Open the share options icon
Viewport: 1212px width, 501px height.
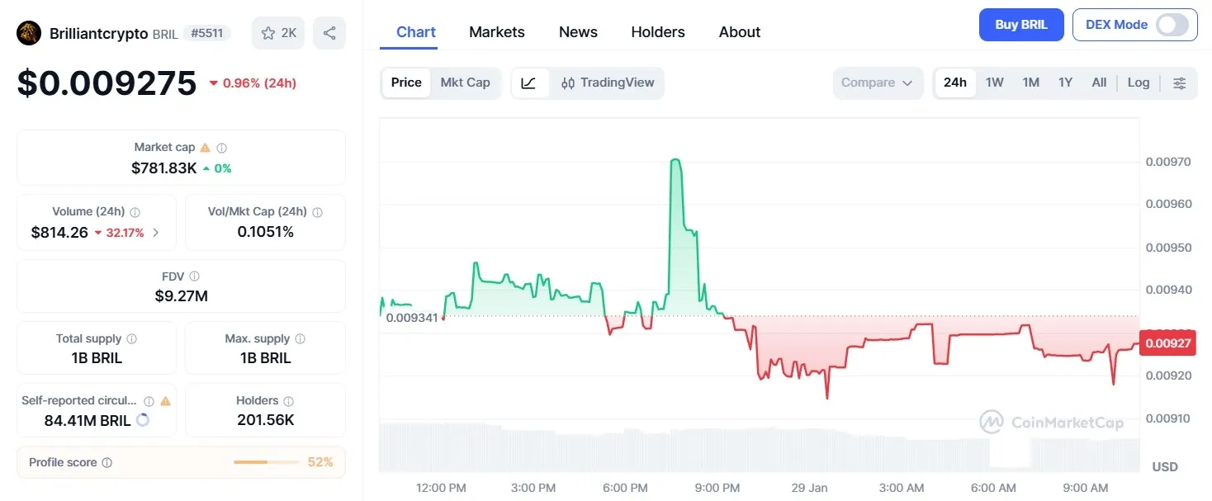tap(329, 32)
